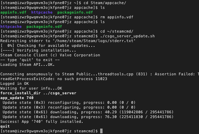Image resolution: width=199 pixels, height=134 pixels.
Task: Click 'Steam Console Client (c) Valve Corporation'
Action: (x=50, y=55)
